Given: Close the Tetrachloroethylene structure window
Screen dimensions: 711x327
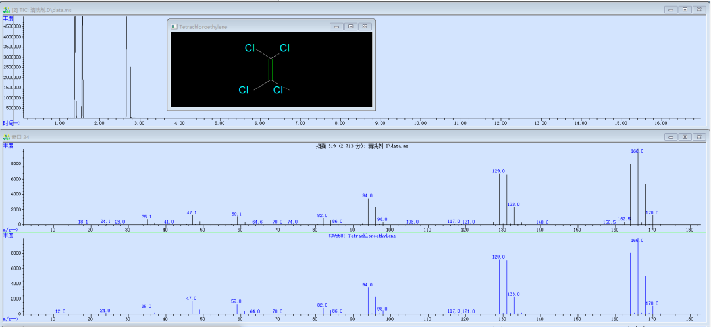Looking at the screenshot, I should tap(365, 27).
